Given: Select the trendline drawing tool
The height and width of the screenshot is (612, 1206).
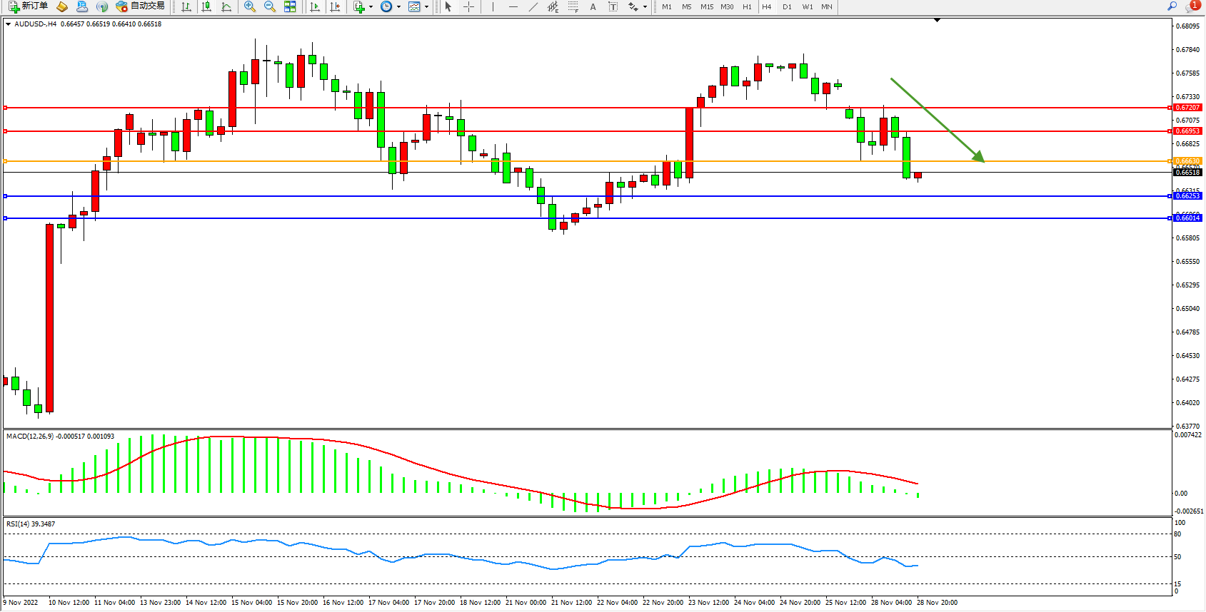Looking at the screenshot, I should pos(533,6).
